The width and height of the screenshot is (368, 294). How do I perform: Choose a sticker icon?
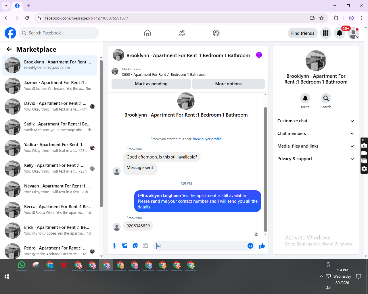coord(135,246)
